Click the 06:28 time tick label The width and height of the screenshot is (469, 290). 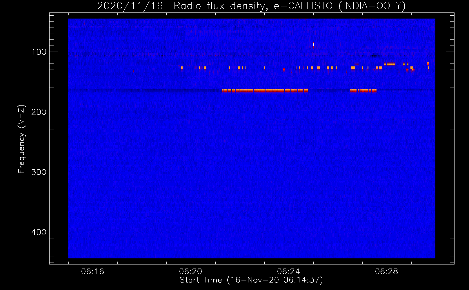click(386, 271)
